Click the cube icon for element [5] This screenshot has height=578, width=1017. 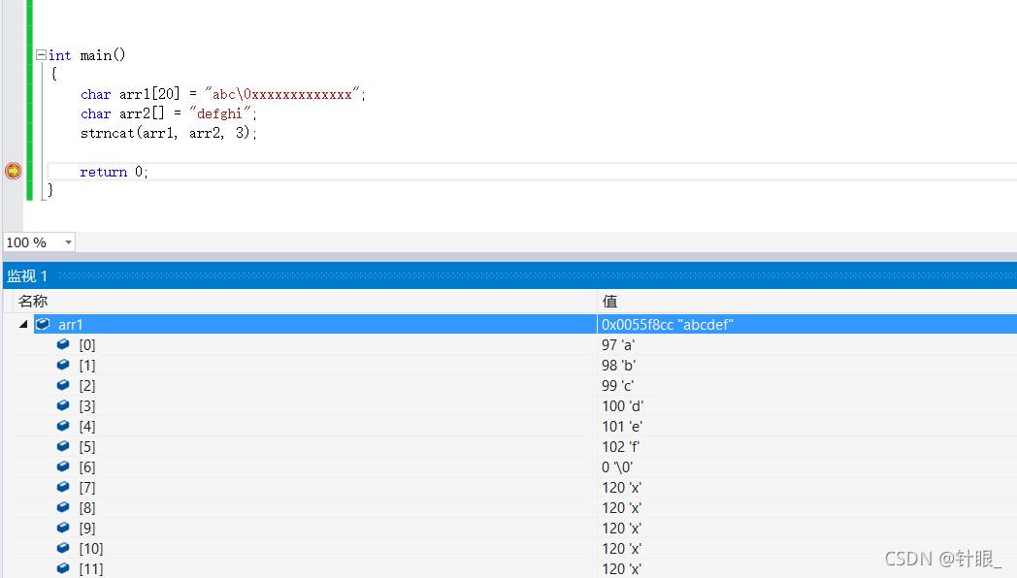pos(63,446)
